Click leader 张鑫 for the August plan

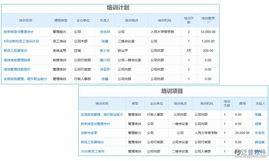(x=104, y=41)
